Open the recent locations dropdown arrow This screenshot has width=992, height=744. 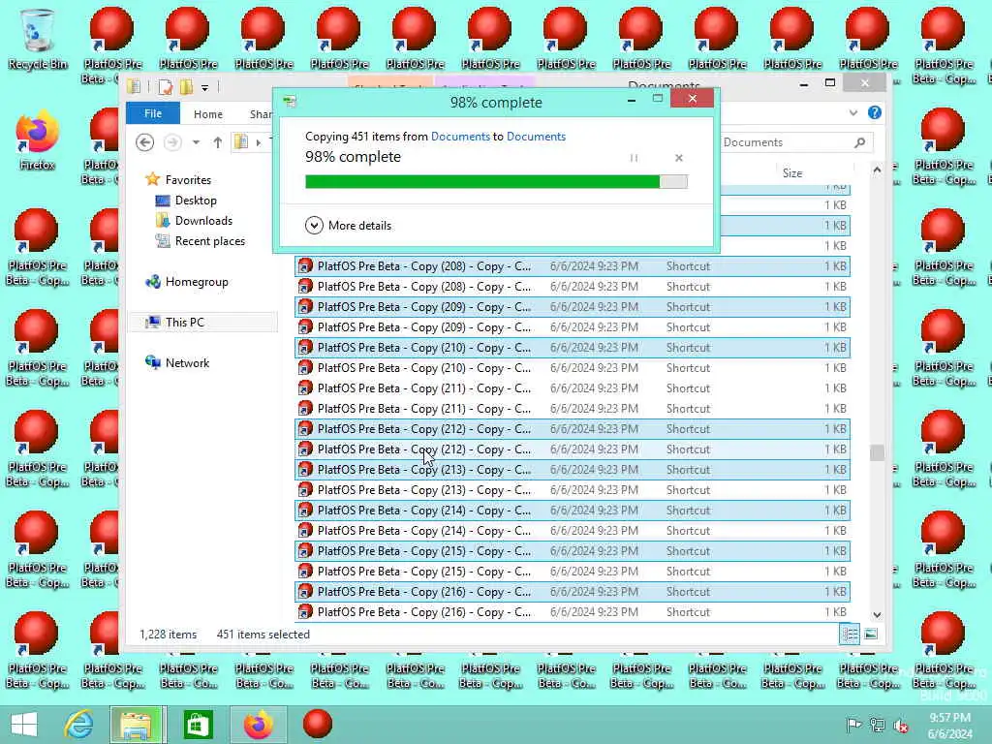(196, 142)
